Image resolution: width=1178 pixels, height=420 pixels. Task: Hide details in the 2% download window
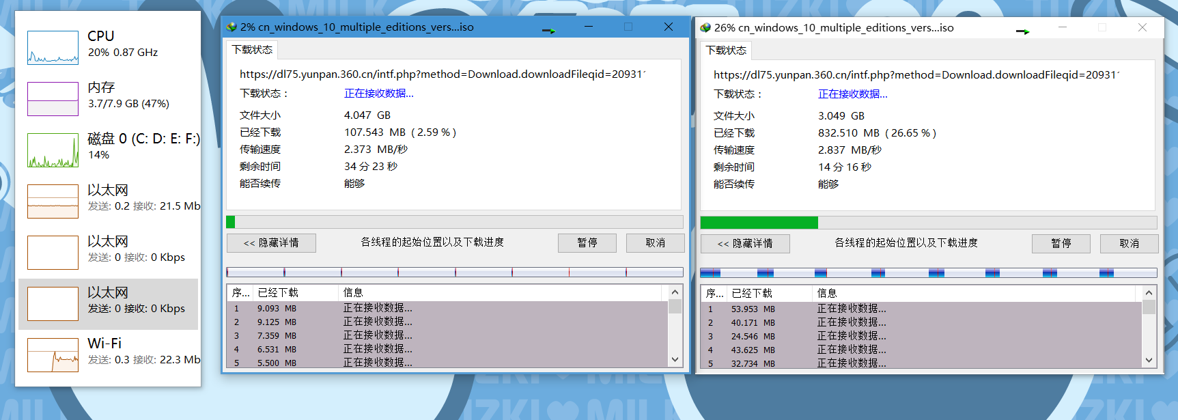pos(271,243)
